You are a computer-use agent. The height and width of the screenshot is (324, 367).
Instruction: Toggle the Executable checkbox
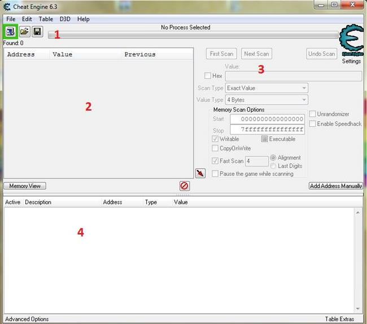pyautogui.click(x=264, y=139)
